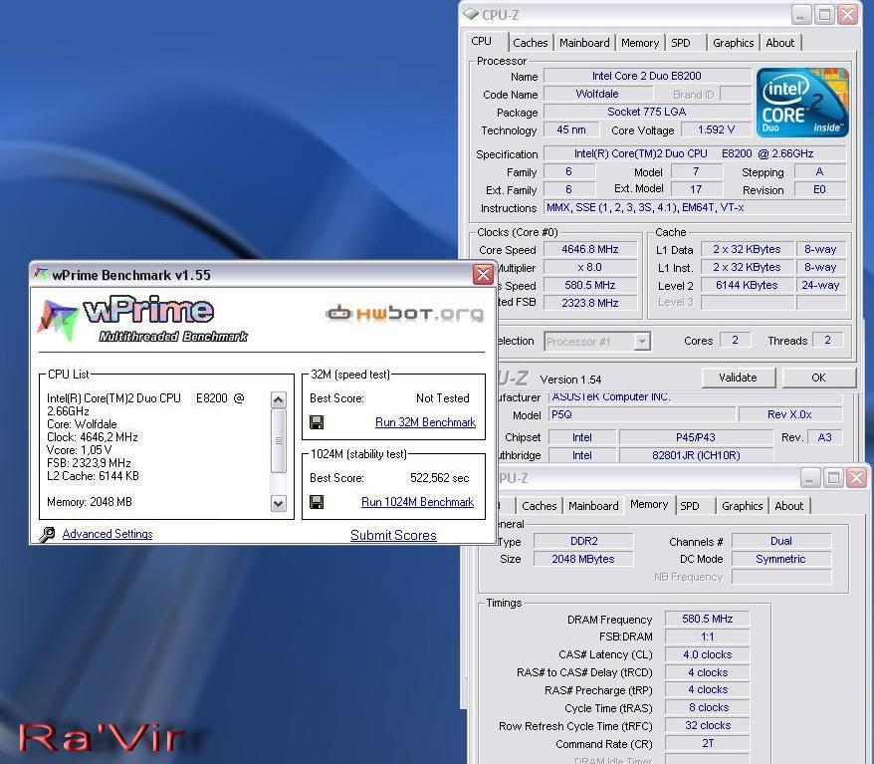This screenshot has width=874, height=764.
Task: Click the Technology value 45 nm
Action: coord(571,129)
